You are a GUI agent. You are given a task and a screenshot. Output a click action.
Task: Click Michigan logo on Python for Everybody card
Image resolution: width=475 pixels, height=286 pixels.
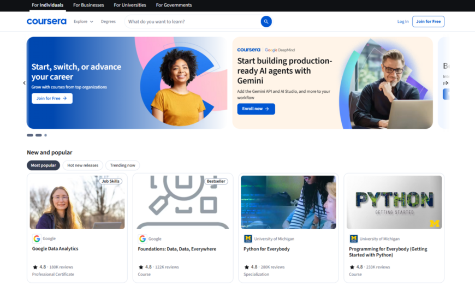click(x=248, y=239)
